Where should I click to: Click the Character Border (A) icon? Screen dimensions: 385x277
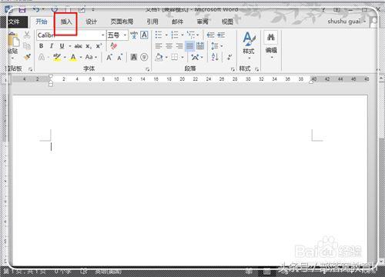[144, 35]
